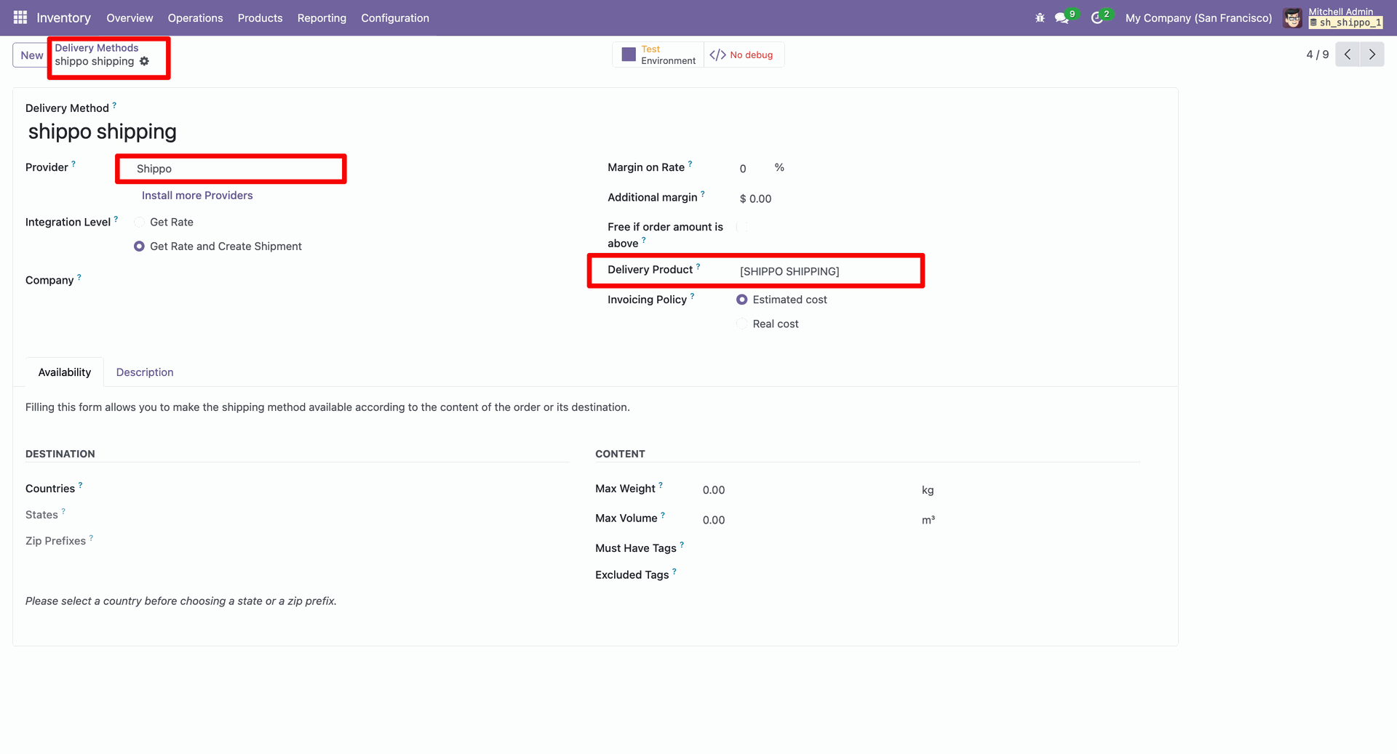Viewport: 1397px width, 754px height.
Task: Open the Must Have Tags selection field
Action: point(920,549)
